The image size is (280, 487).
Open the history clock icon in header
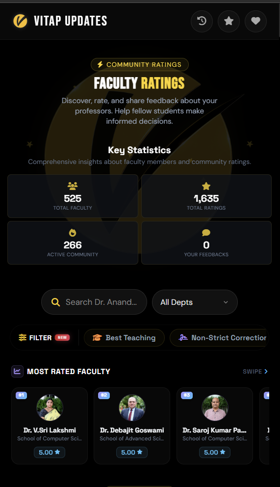coord(202,21)
